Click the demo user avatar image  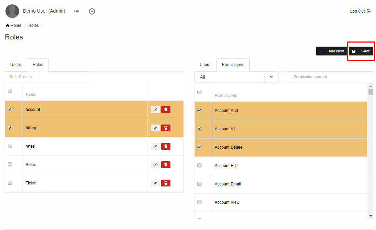(12, 11)
